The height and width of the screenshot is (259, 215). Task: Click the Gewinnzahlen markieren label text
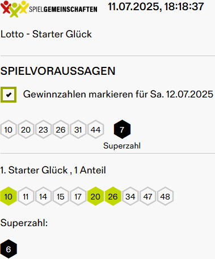[x=118, y=94]
